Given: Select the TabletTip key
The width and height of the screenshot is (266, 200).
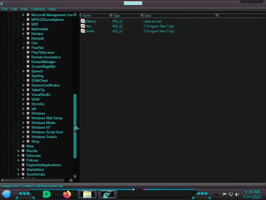Looking at the screenshot, I should pos(38,90).
